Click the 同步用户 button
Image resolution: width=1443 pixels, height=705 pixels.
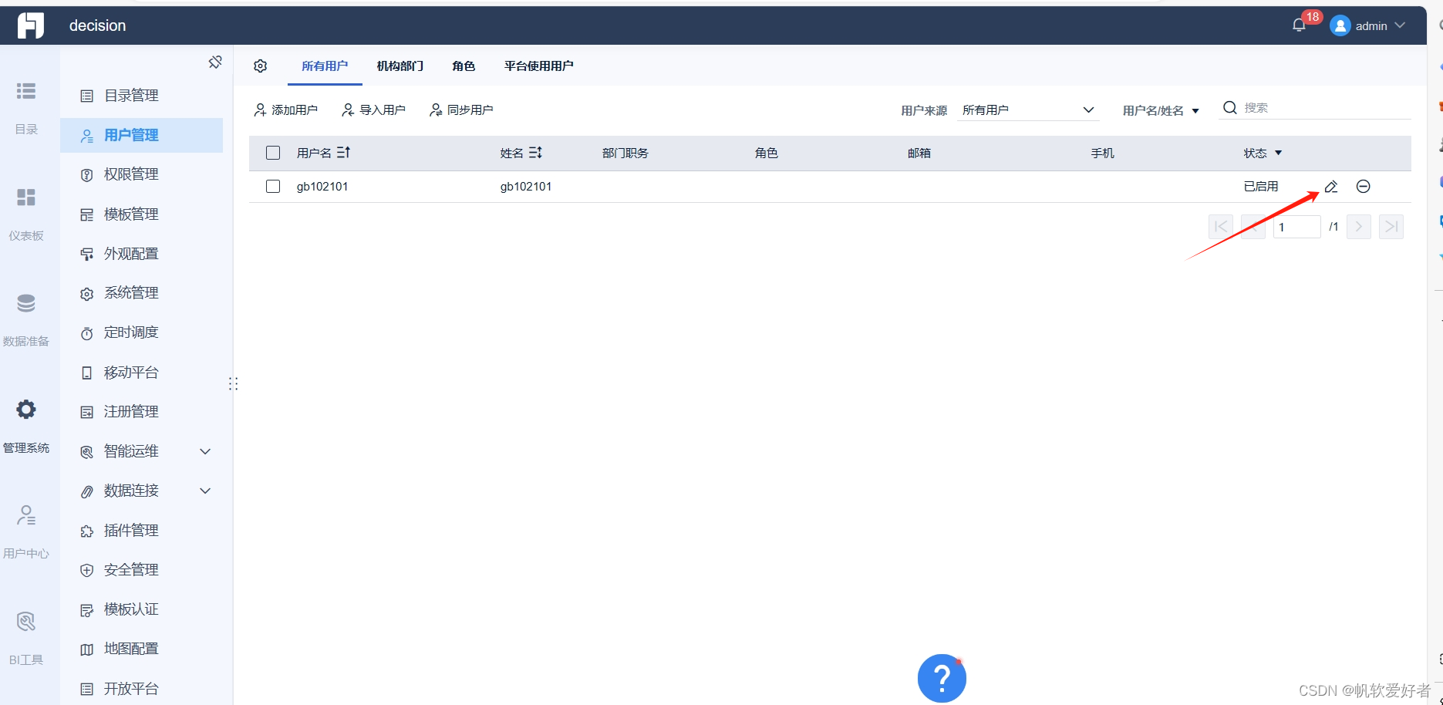click(461, 110)
